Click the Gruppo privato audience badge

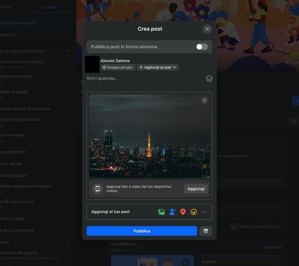click(x=118, y=67)
